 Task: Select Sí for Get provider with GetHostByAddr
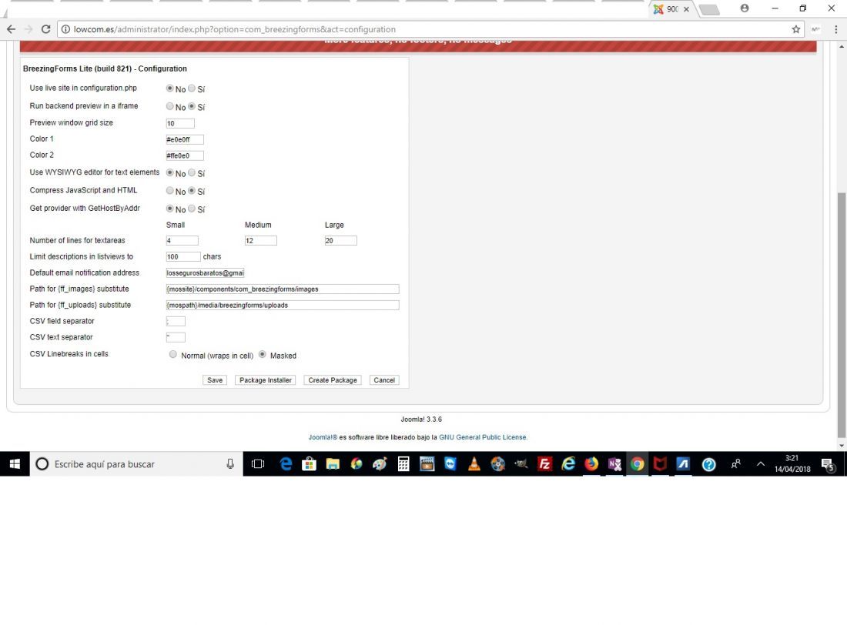click(x=192, y=208)
